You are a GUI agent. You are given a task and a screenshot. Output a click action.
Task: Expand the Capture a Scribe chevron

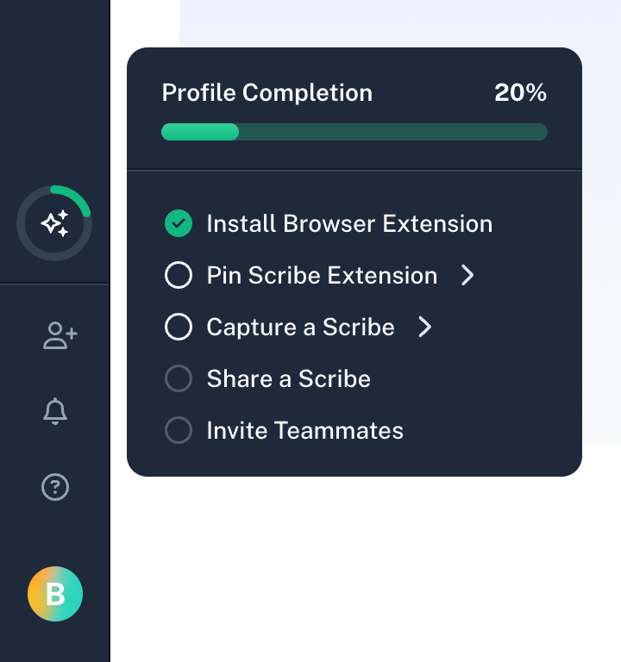(424, 328)
